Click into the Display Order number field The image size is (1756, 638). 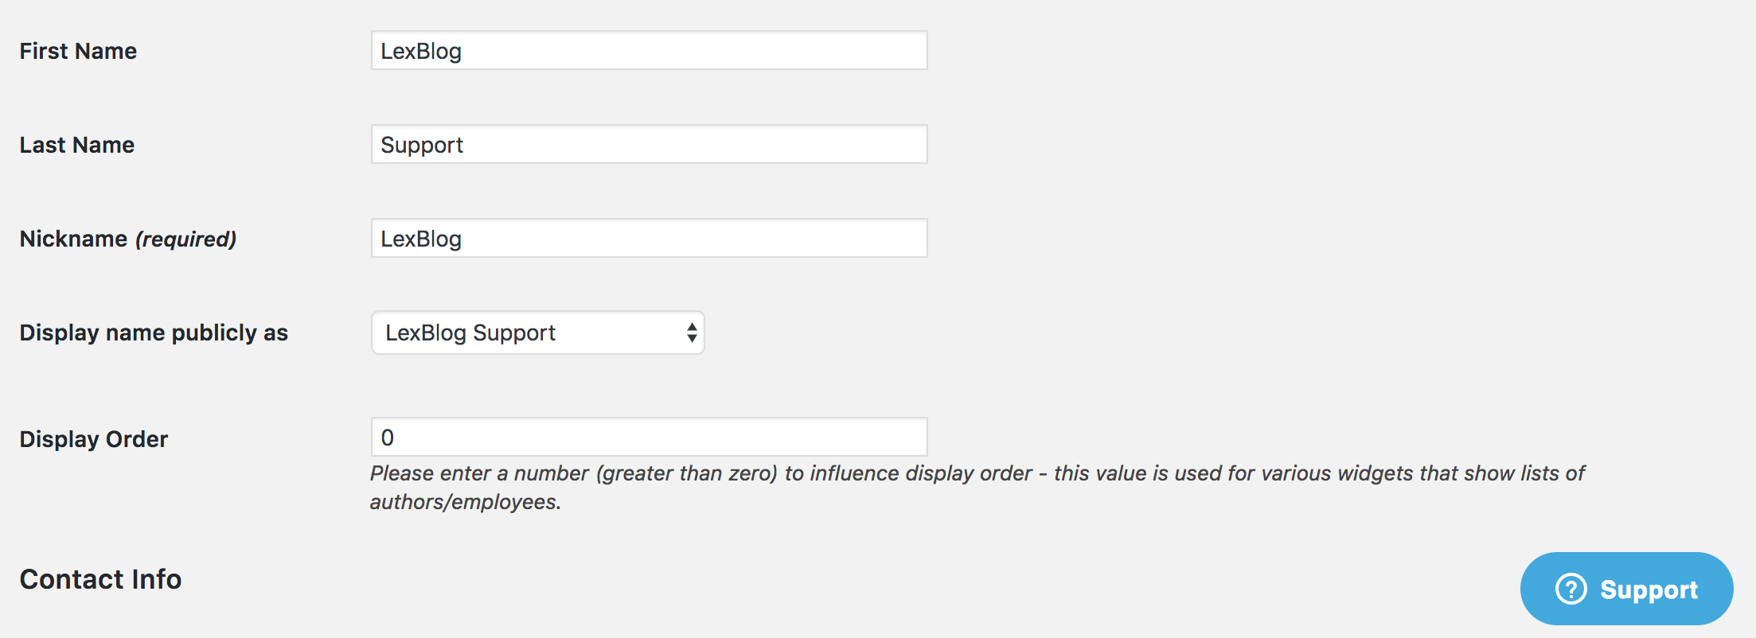pyautogui.click(x=649, y=437)
